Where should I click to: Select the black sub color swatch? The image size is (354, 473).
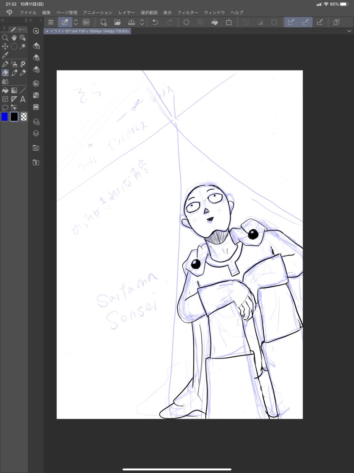tap(14, 117)
